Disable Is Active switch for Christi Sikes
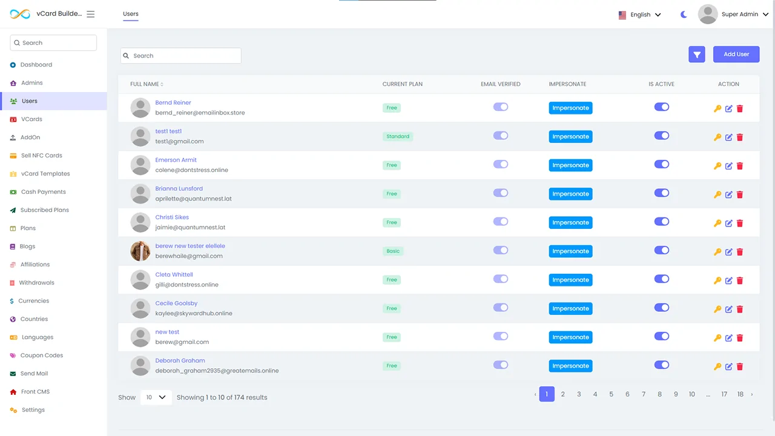 (662, 222)
